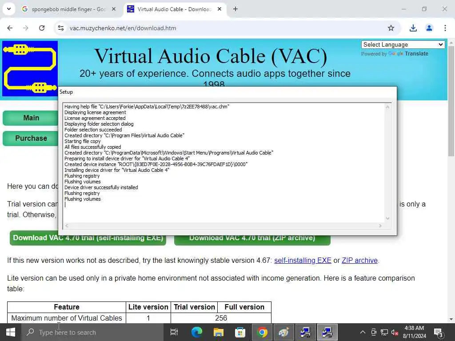Download VAC 4.70 trial ZIP archive
Screen dimensions: 455x341
(252, 238)
